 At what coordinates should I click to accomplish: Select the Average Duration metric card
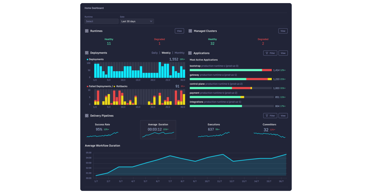click(158, 130)
